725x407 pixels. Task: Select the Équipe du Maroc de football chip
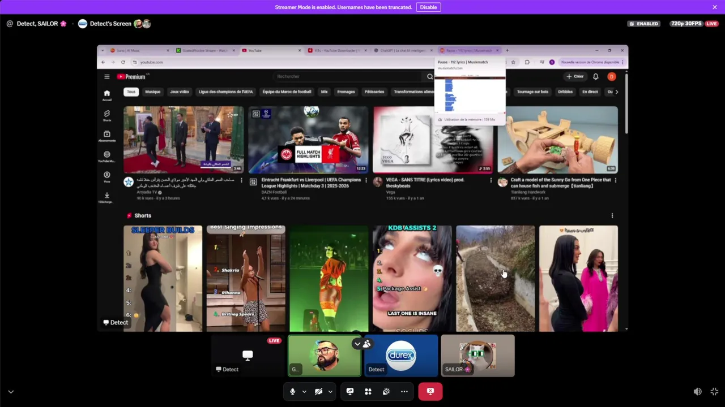[287, 92]
